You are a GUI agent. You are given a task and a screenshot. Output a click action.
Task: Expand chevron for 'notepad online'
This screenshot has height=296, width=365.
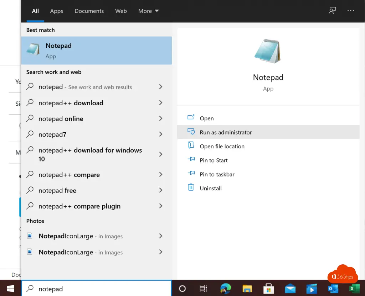coord(161,118)
